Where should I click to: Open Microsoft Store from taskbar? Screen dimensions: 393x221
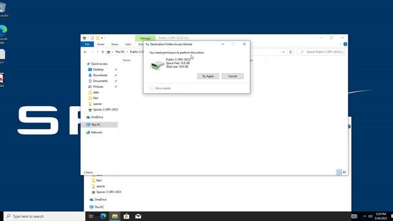click(126, 216)
